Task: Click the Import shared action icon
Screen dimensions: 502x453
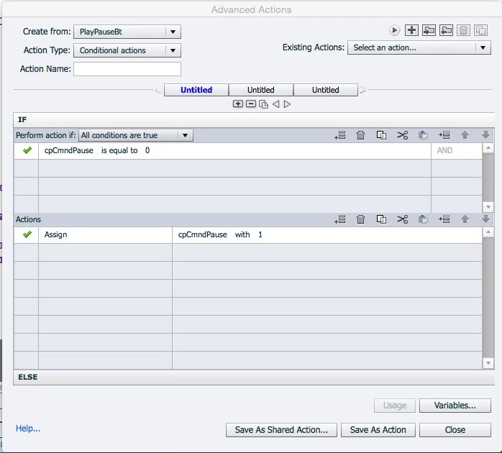Action: click(429, 30)
